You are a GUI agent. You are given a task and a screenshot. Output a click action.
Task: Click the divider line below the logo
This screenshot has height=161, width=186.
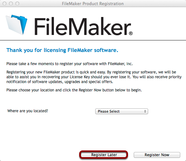[93, 40]
